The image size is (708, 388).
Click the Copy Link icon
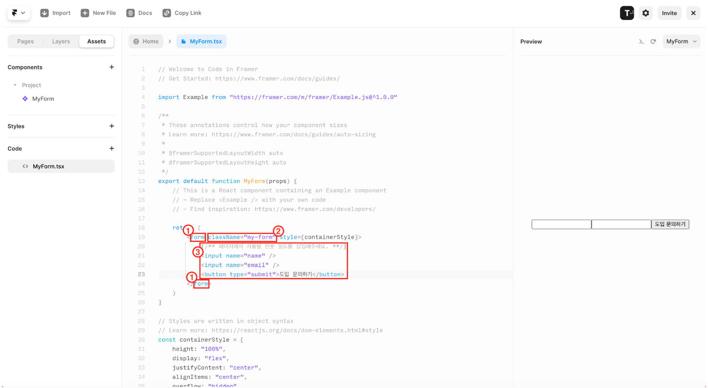tap(167, 13)
